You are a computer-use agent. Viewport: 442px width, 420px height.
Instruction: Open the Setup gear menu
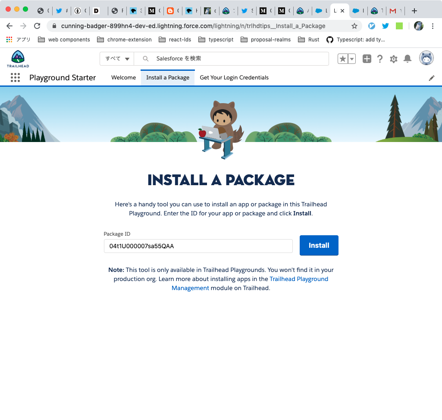tap(394, 59)
